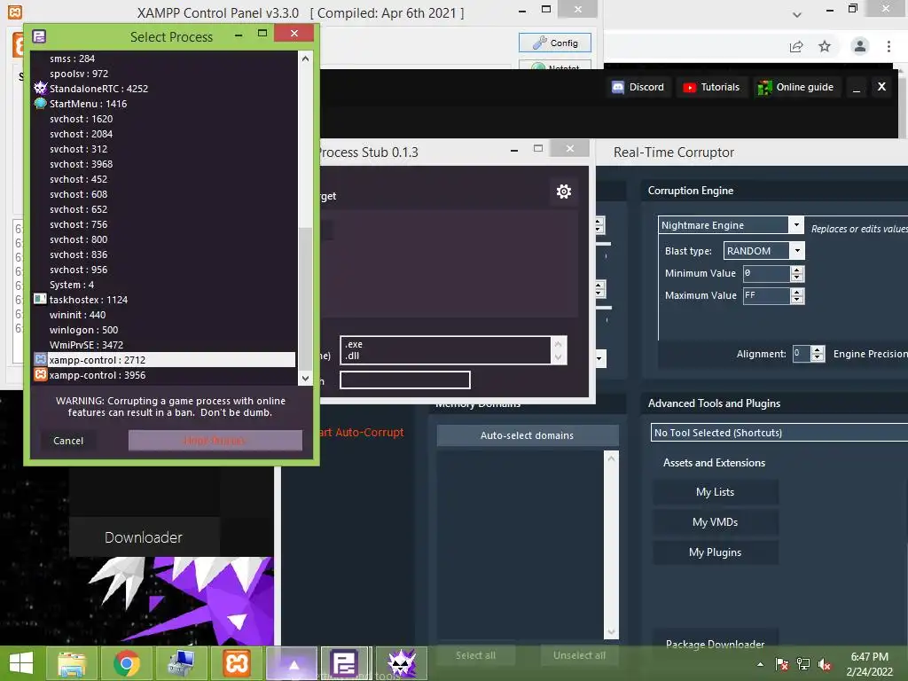Increase Alignment value with up arrow
Viewport: 908px width, 681px height.
[x=817, y=349]
